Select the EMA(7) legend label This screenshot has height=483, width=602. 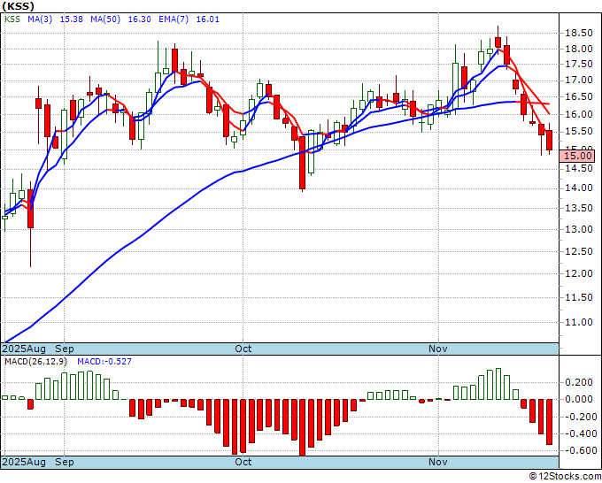coord(174,19)
